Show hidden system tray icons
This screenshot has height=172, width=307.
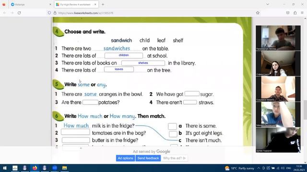click(x=259, y=168)
